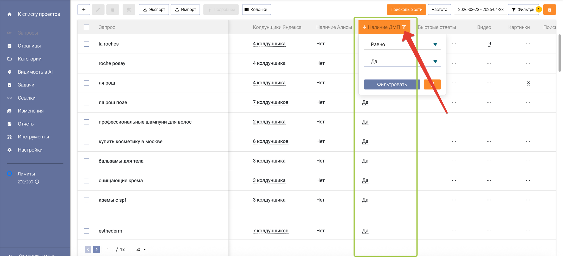Go to next page with the right arrow
The image size is (563, 257).
(96, 249)
